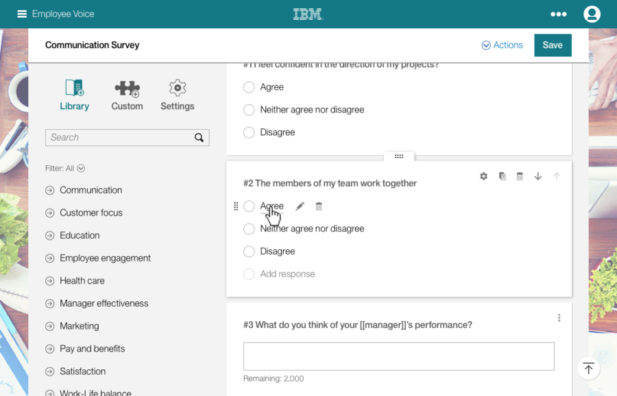Switch to the Custom tab

click(x=127, y=95)
